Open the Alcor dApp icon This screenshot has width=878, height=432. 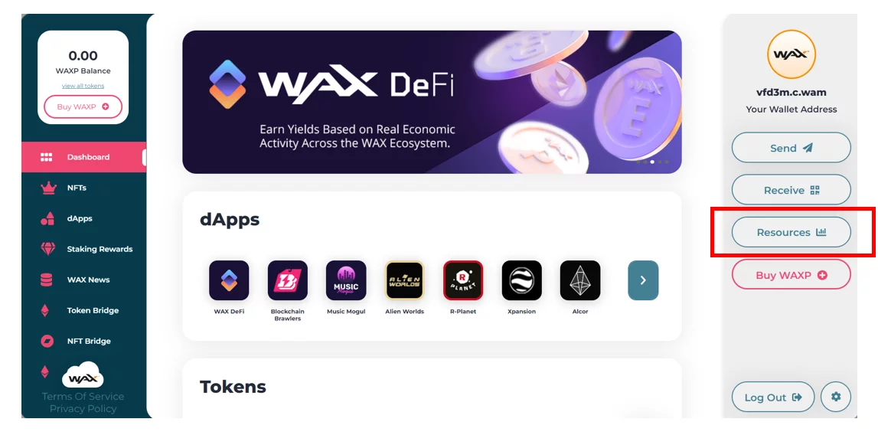click(580, 280)
